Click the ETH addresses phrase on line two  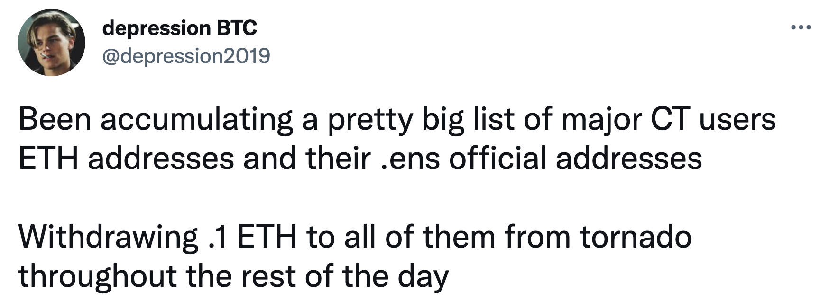tap(126, 159)
